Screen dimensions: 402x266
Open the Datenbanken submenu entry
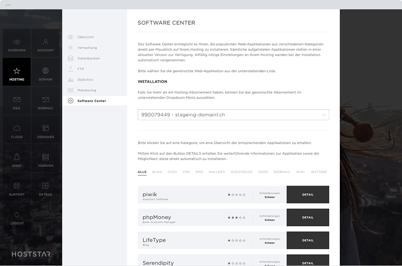(x=89, y=58)
